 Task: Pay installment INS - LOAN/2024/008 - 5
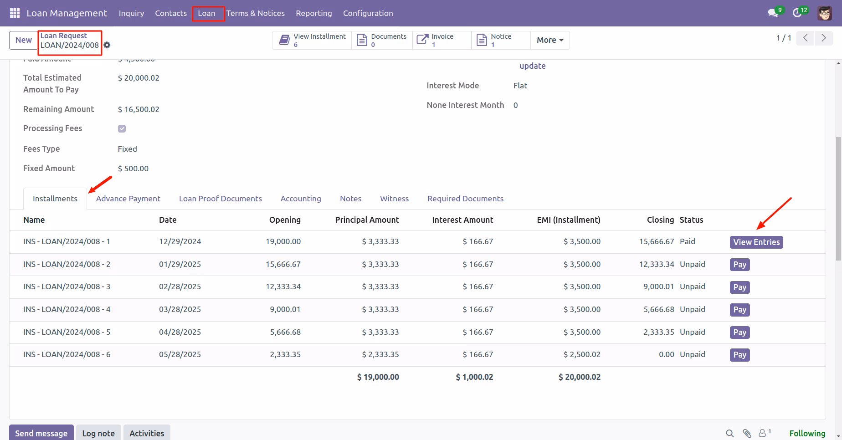[x=739, y=333]
